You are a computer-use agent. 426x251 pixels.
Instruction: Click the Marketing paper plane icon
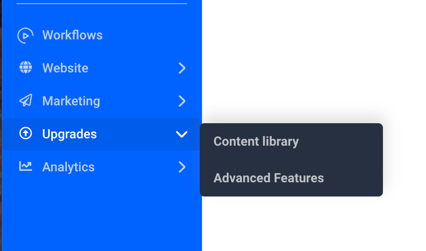click(x=26, y=100)
